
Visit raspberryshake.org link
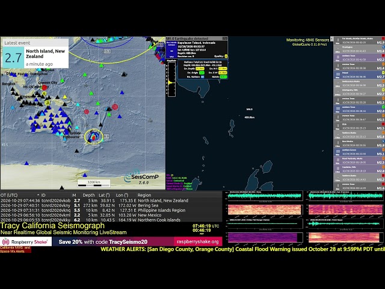pos(198,241)
